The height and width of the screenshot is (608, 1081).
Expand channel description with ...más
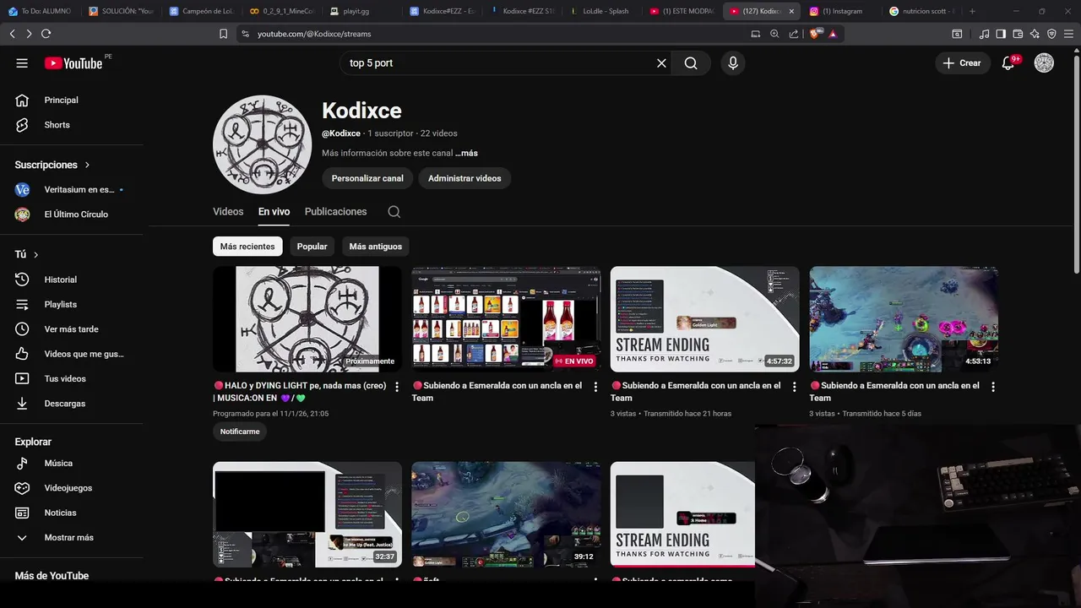click(466, 154)
